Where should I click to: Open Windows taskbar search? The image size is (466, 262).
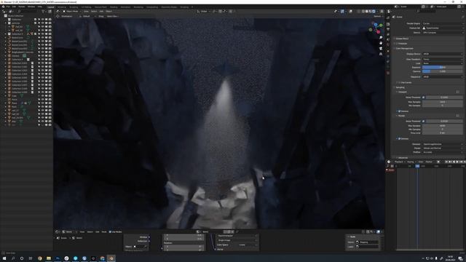(13, 258)
